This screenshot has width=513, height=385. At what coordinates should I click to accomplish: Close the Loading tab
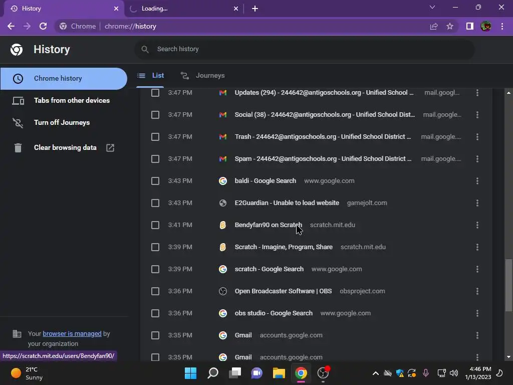click(236, 9)
